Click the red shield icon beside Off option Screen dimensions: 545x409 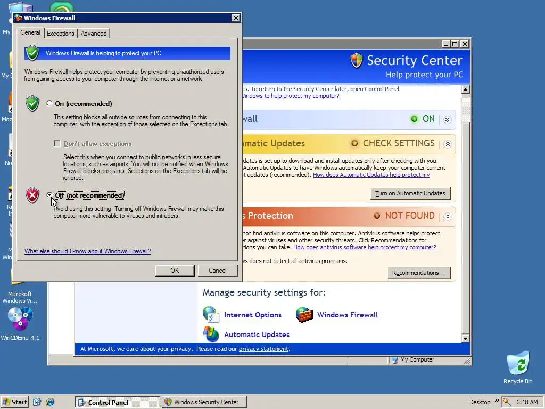pyautogui.click(x=32, y=195)
